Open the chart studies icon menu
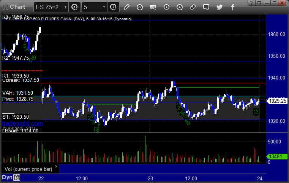Image resolution: width=289 pixels, height=183 pixels. point(140,7)
